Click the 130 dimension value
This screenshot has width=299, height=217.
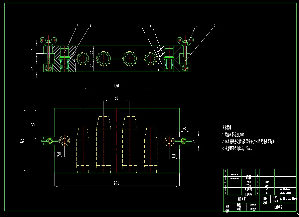tap(116, 86)
